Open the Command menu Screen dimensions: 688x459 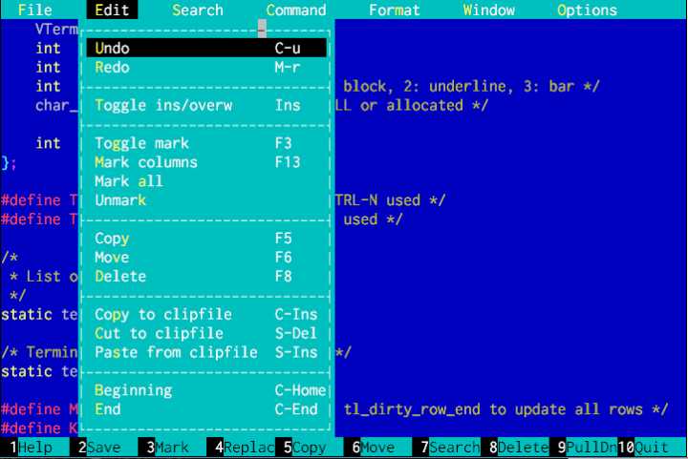click(296, 10)
